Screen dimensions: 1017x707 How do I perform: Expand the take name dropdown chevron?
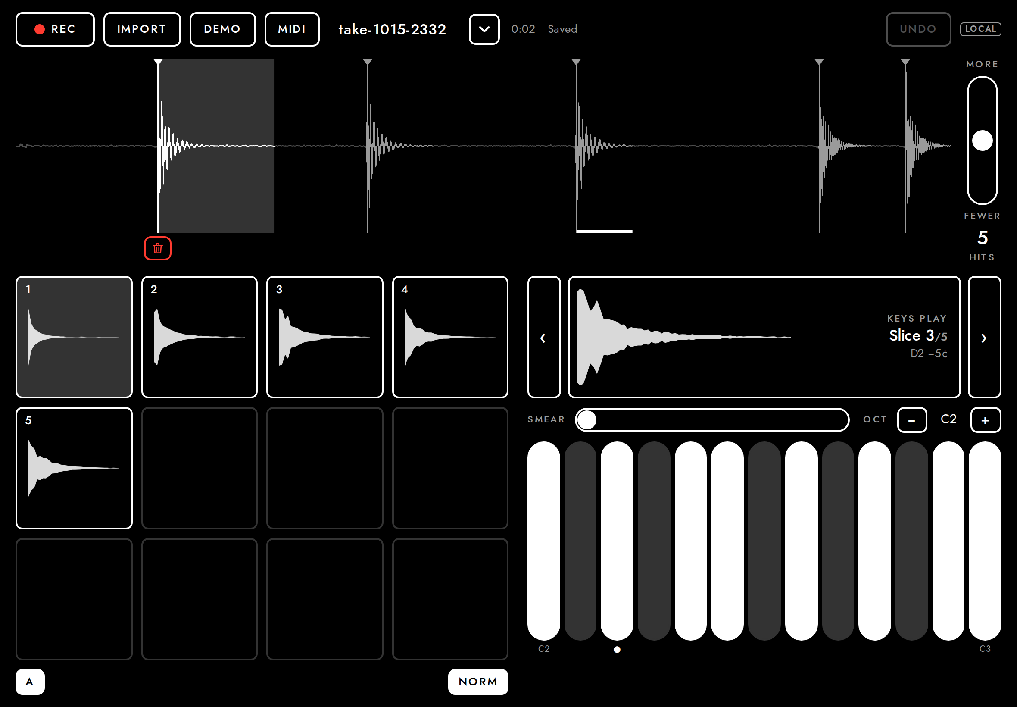[484, 29]
